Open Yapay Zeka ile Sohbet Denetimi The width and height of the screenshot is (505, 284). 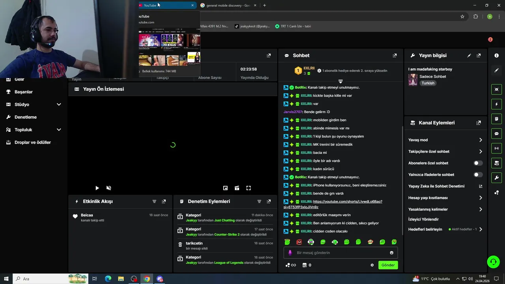(445, 186)
